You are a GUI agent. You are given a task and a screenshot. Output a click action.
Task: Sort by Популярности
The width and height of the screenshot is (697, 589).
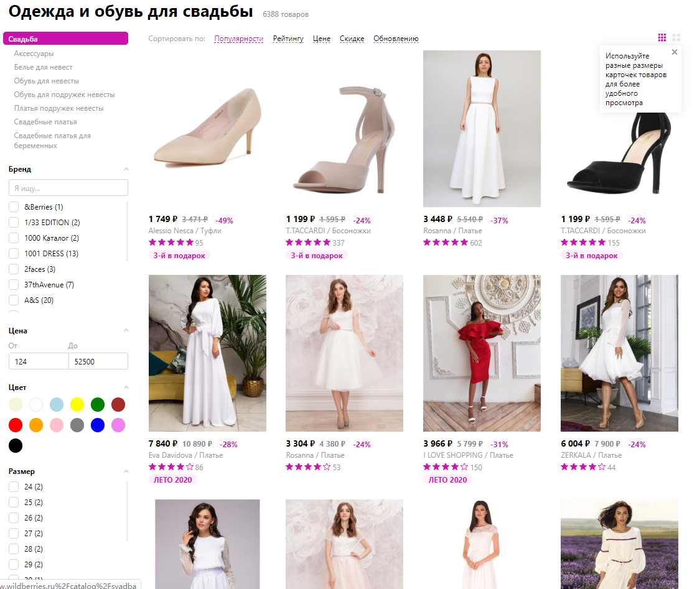[x=239, y=39]
